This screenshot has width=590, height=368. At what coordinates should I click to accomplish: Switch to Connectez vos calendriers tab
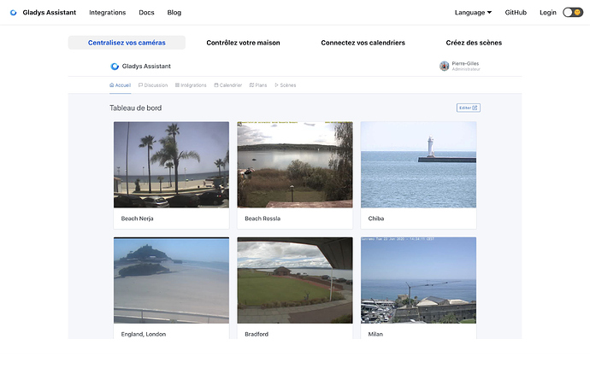pos(363,43)
